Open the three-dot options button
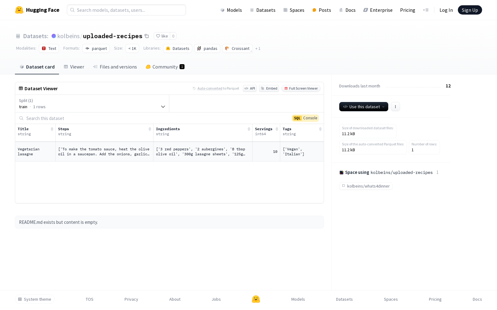 [395, 107]
